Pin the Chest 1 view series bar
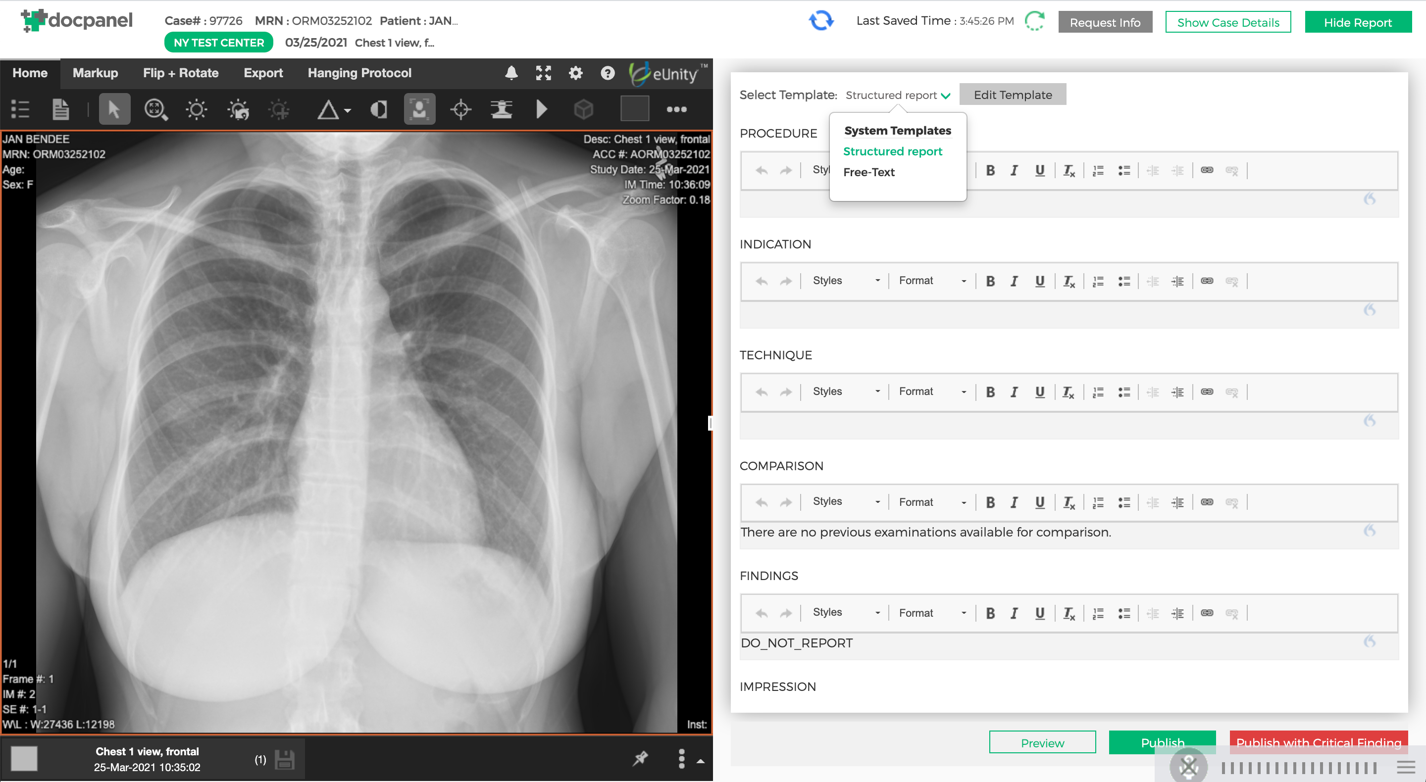The image size is (1426, 782). pyautogui.click(x=641, y=758)
